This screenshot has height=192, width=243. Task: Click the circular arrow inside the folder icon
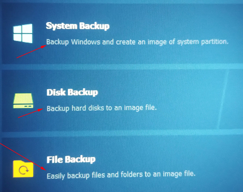coord(24,170)
